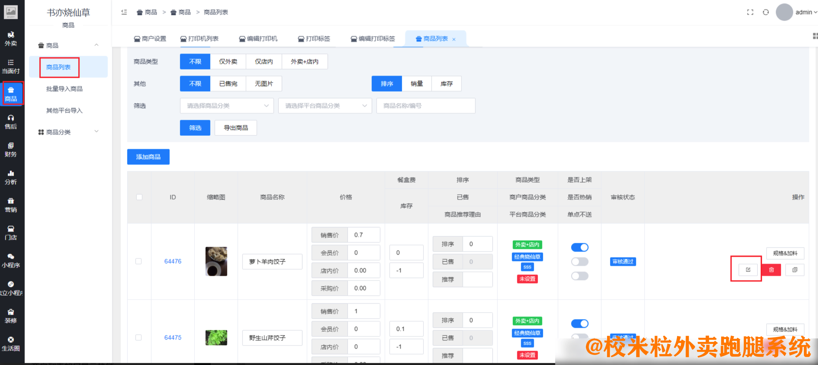Open the 外卖 sidebar section
The width and height of the screenshot is (818, 365).
coord(11,39)
